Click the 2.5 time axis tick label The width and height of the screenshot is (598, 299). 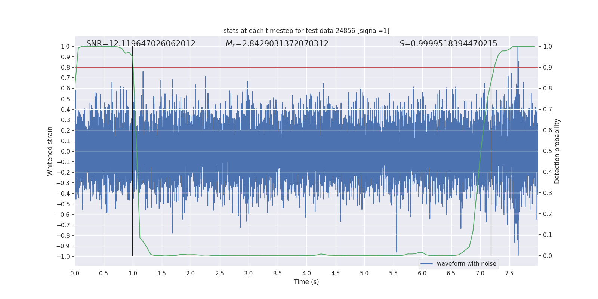point(219,274)
